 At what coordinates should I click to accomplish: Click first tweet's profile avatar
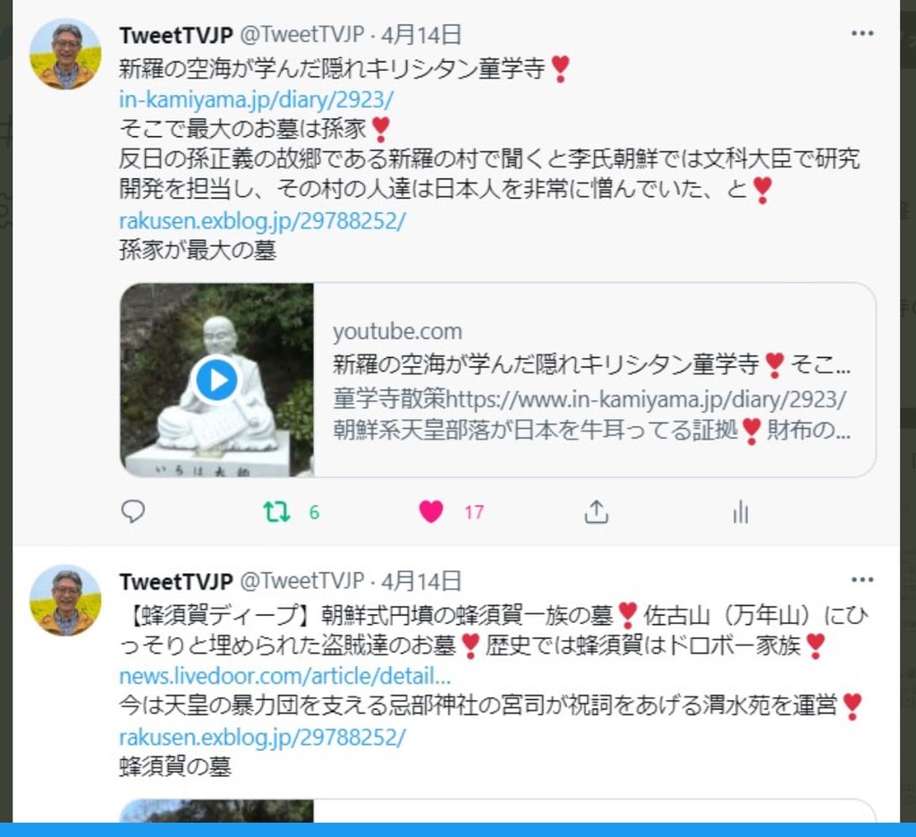[x=65, y=54]
